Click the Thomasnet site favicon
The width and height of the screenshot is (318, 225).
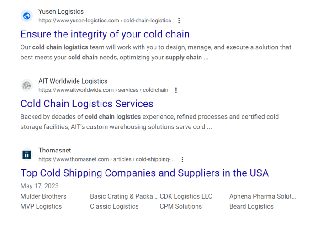point(27,155)
